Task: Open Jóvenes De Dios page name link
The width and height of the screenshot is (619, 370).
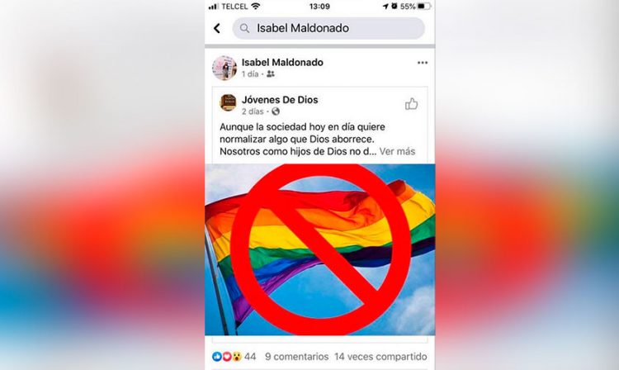Action: coord(280,100)
